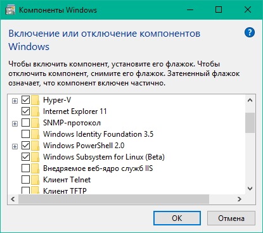Uncheck the Hyper-V checkbox
The width and height of the screenshot is (263, 233).
25,100
